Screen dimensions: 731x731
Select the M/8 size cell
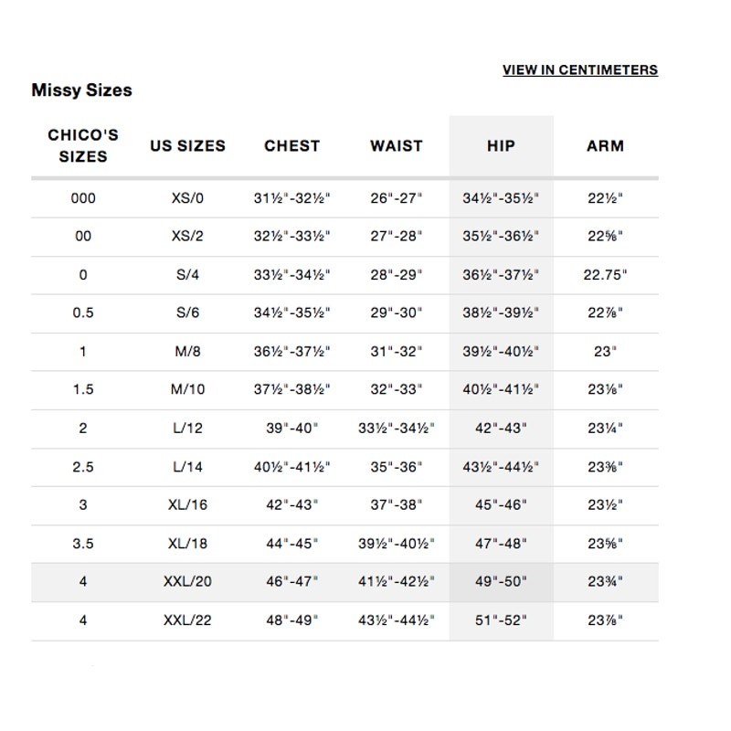187,351
